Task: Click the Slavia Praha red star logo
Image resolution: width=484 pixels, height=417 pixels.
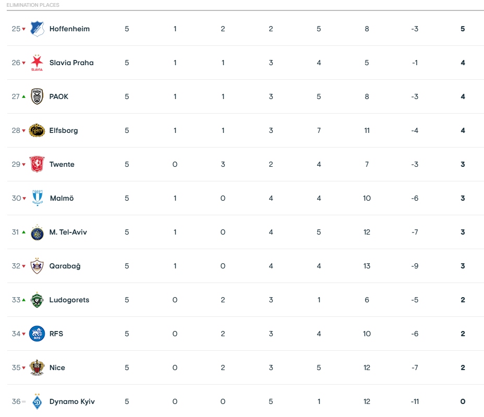Action: (x=37, y=63)
